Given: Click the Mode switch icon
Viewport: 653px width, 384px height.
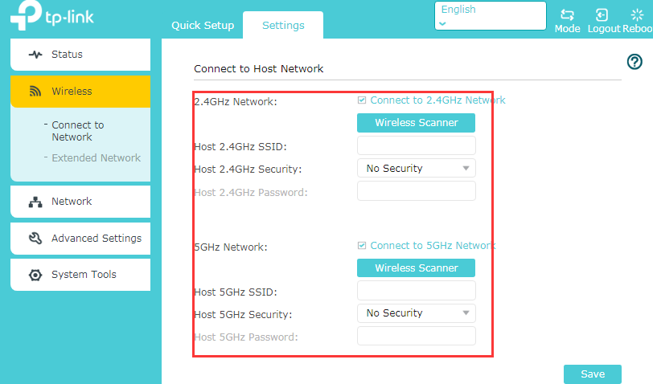Looking at the screenshot, I should [x=567, y=15].
